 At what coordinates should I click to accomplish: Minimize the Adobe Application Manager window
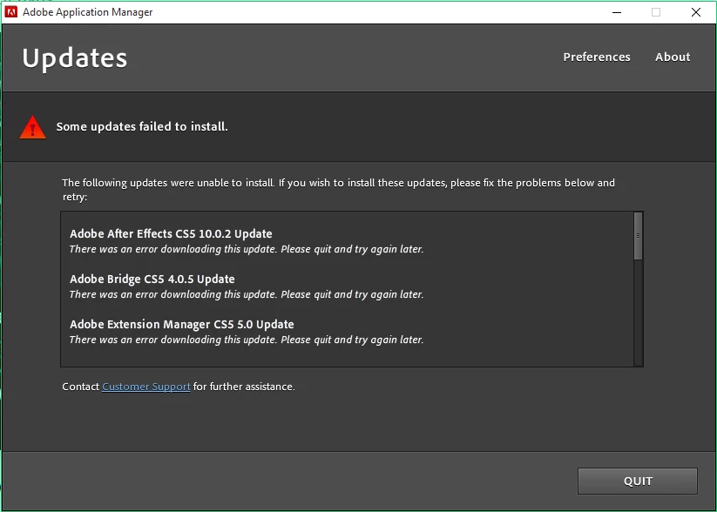(x=617, y=12)
